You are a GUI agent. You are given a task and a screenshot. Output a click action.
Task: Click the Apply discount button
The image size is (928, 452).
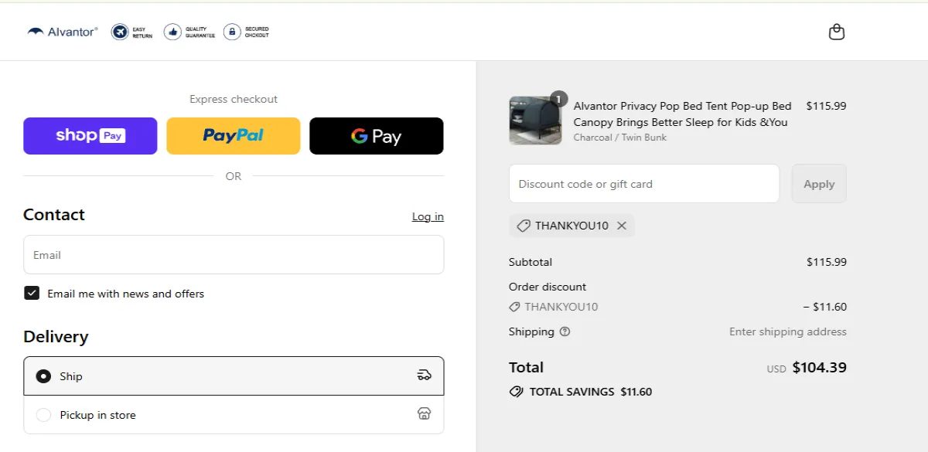818,183
